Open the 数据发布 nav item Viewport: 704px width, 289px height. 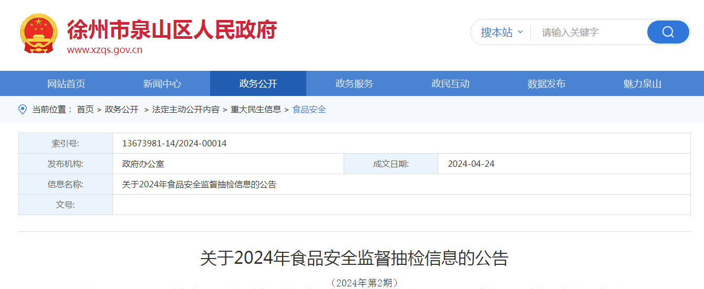click(546, 83)
